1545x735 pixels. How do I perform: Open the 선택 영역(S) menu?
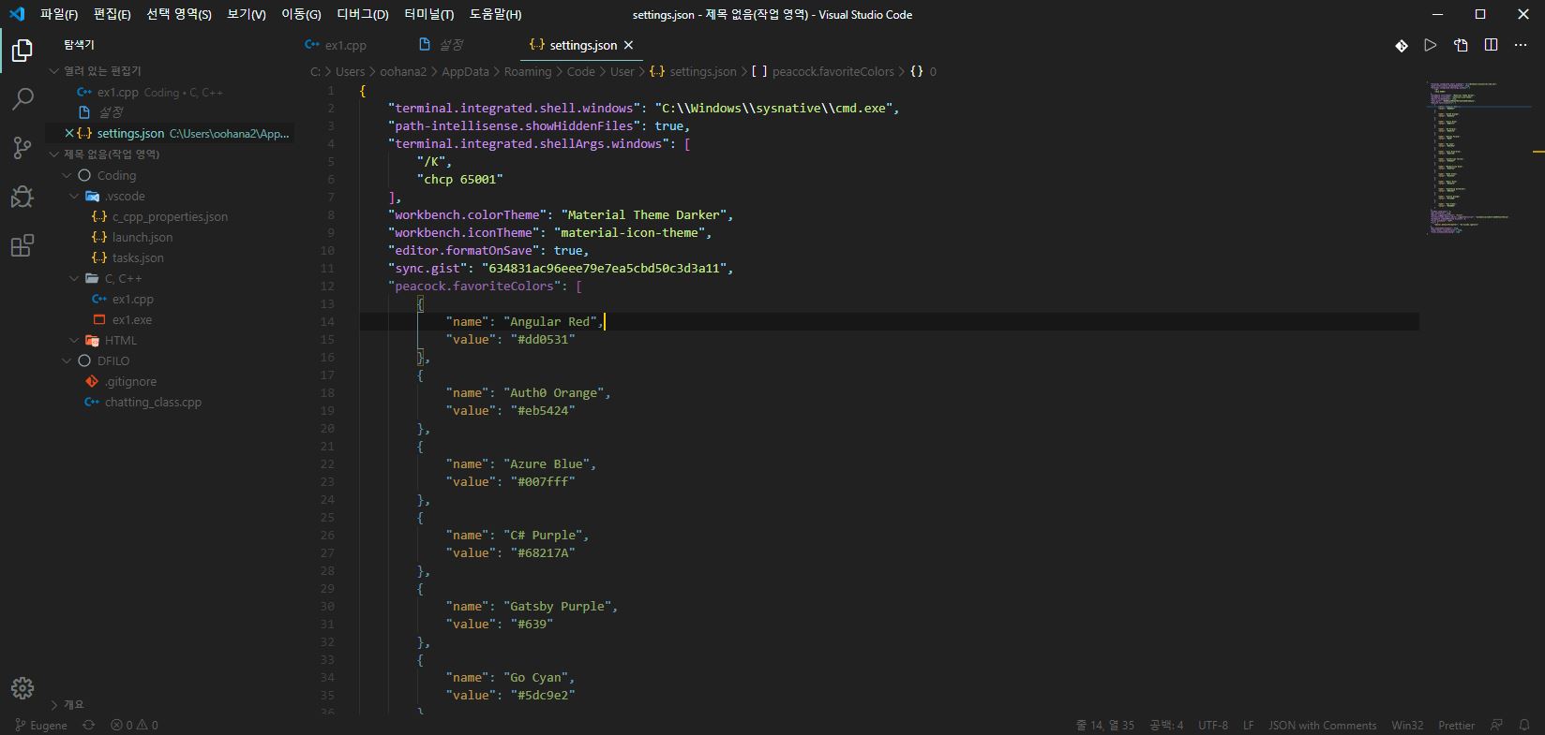click(179, 14)
